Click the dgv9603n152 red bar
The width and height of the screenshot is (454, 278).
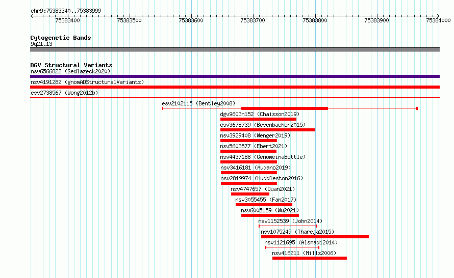click(x=258, y=119)
